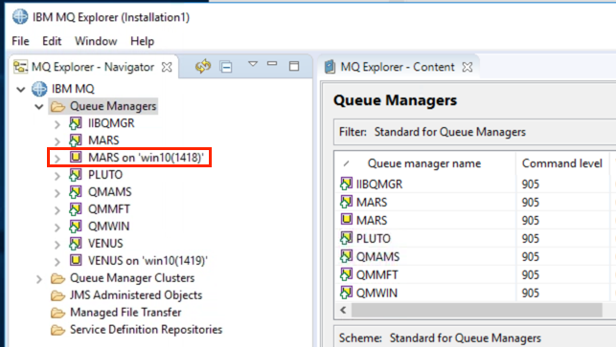Select the MQ Explorer - Content tab

coord(398,67)
